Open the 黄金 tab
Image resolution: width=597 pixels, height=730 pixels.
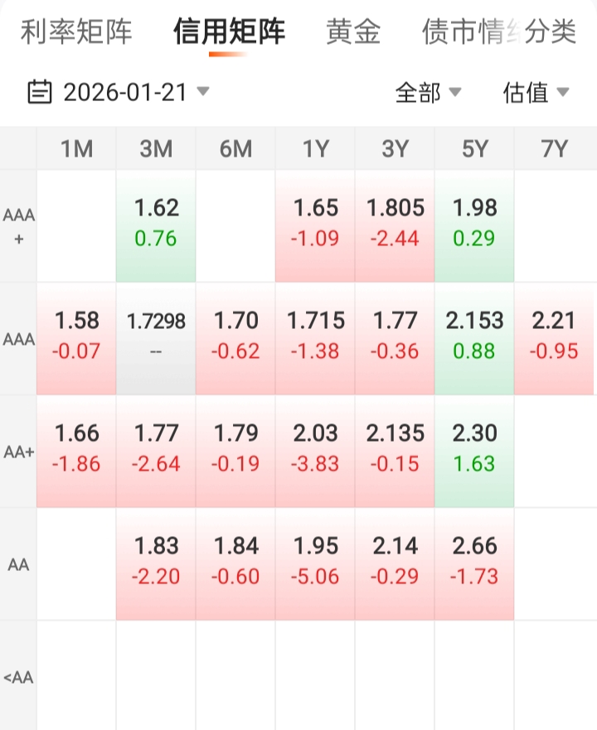[x=353, y=31]
